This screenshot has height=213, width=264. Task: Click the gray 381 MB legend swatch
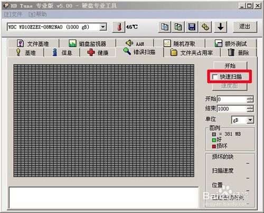(214, 134)
